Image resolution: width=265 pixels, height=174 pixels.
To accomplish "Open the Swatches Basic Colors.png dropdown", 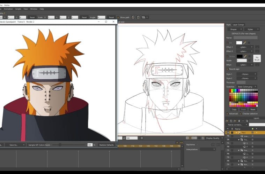I will click(247, 86).
